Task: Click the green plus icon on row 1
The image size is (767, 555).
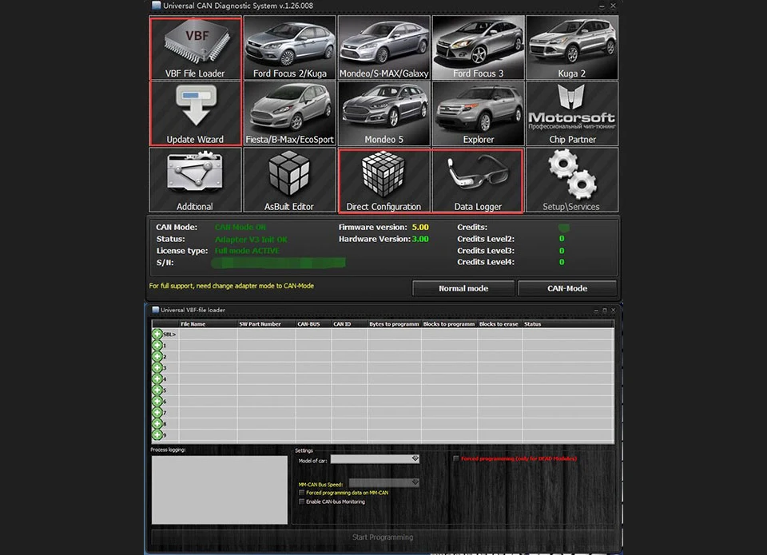Action: click(157, 345)
